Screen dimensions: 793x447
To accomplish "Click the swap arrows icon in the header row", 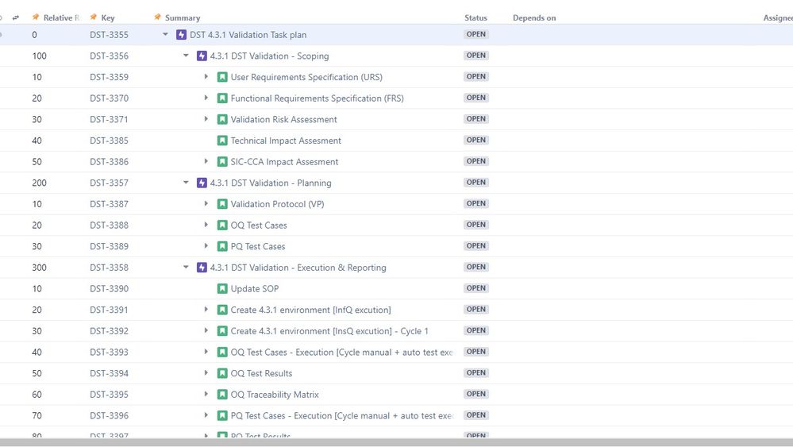I will pyautogui.click(x=16, y=17).
